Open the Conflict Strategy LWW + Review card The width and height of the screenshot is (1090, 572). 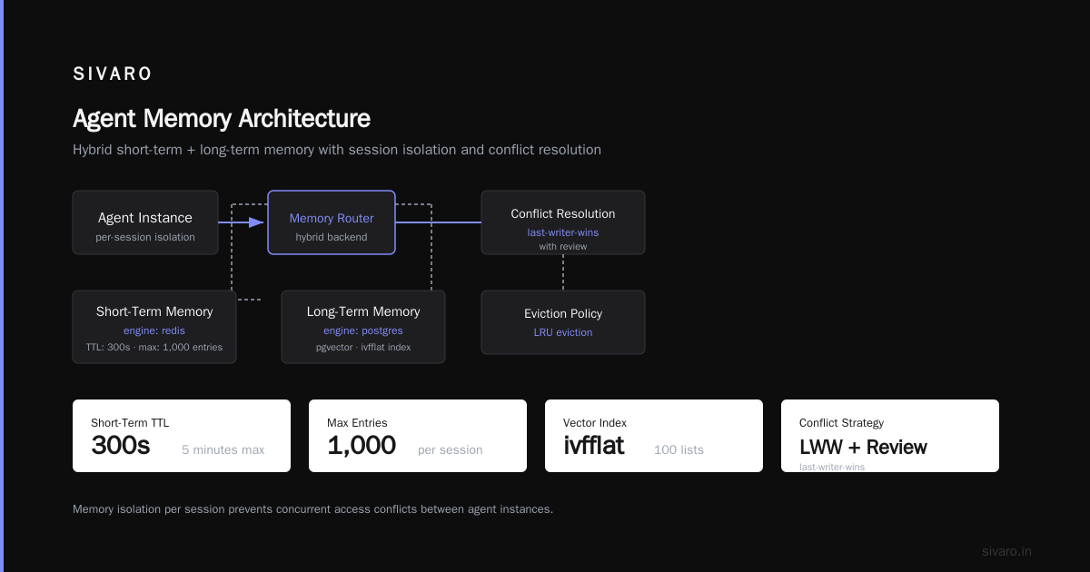[x=890, y=436]
